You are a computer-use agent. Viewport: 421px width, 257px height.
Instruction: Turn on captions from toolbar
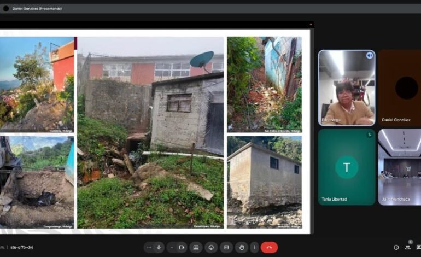coord(225,248)
